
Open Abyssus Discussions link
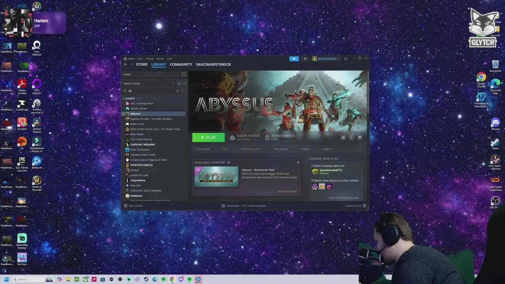pos(281,149)
